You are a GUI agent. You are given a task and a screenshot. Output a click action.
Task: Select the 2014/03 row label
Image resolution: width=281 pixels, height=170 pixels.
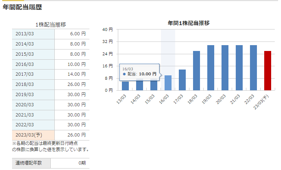pos(24,44)
